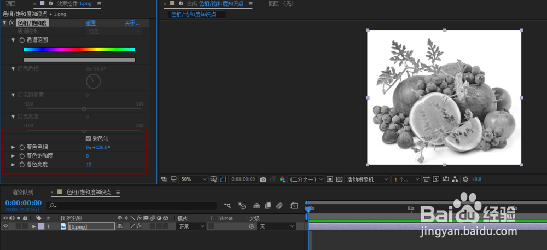The image size is (547, 250).
Task: Toggle the shy switch on layer 1.png
Action: (120, 226)
